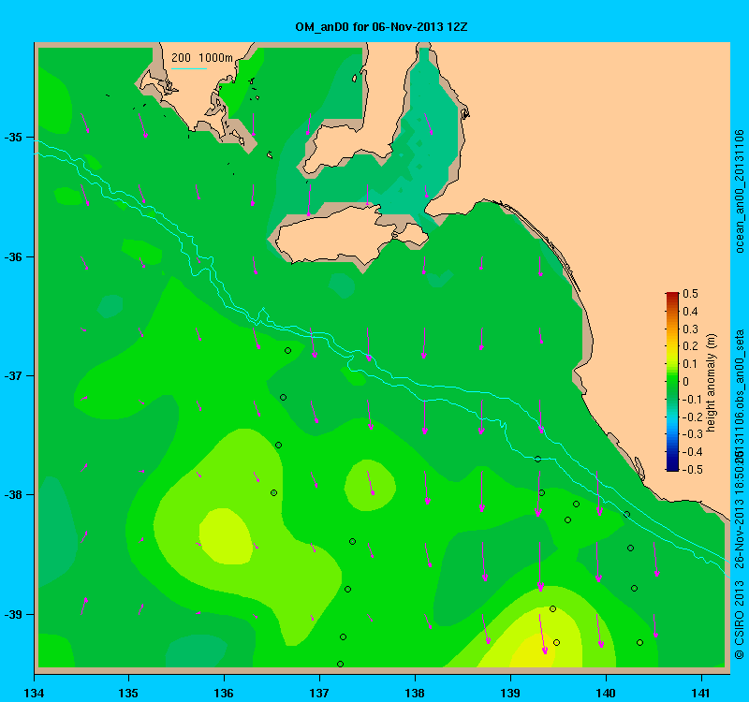The height and width of the screenshot is (702, 749).
Task: Click the observation circle marker near 140.35, -39.25
Action: [x=640, y=642]
